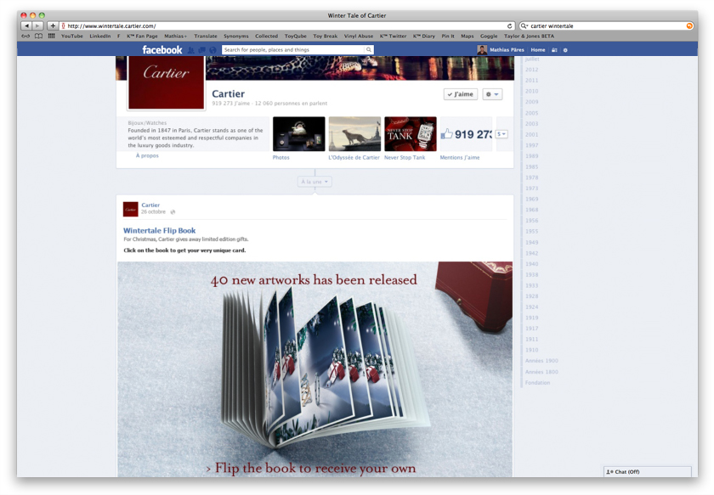714x495 pixels.
Task: Open the K™ Diary bookmark
Action: [424, 36]
